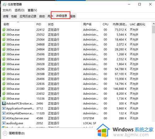Click the 360se.exe icon with PID 25800
This screenshot has height=139, width=155.
tap(4, 59)
